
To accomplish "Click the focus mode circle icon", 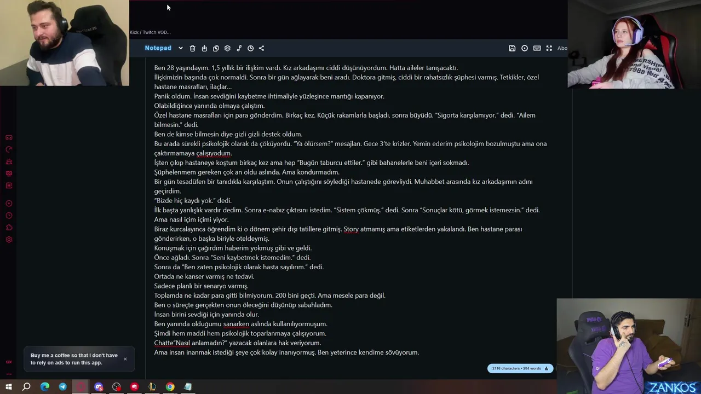I will 525,48.
